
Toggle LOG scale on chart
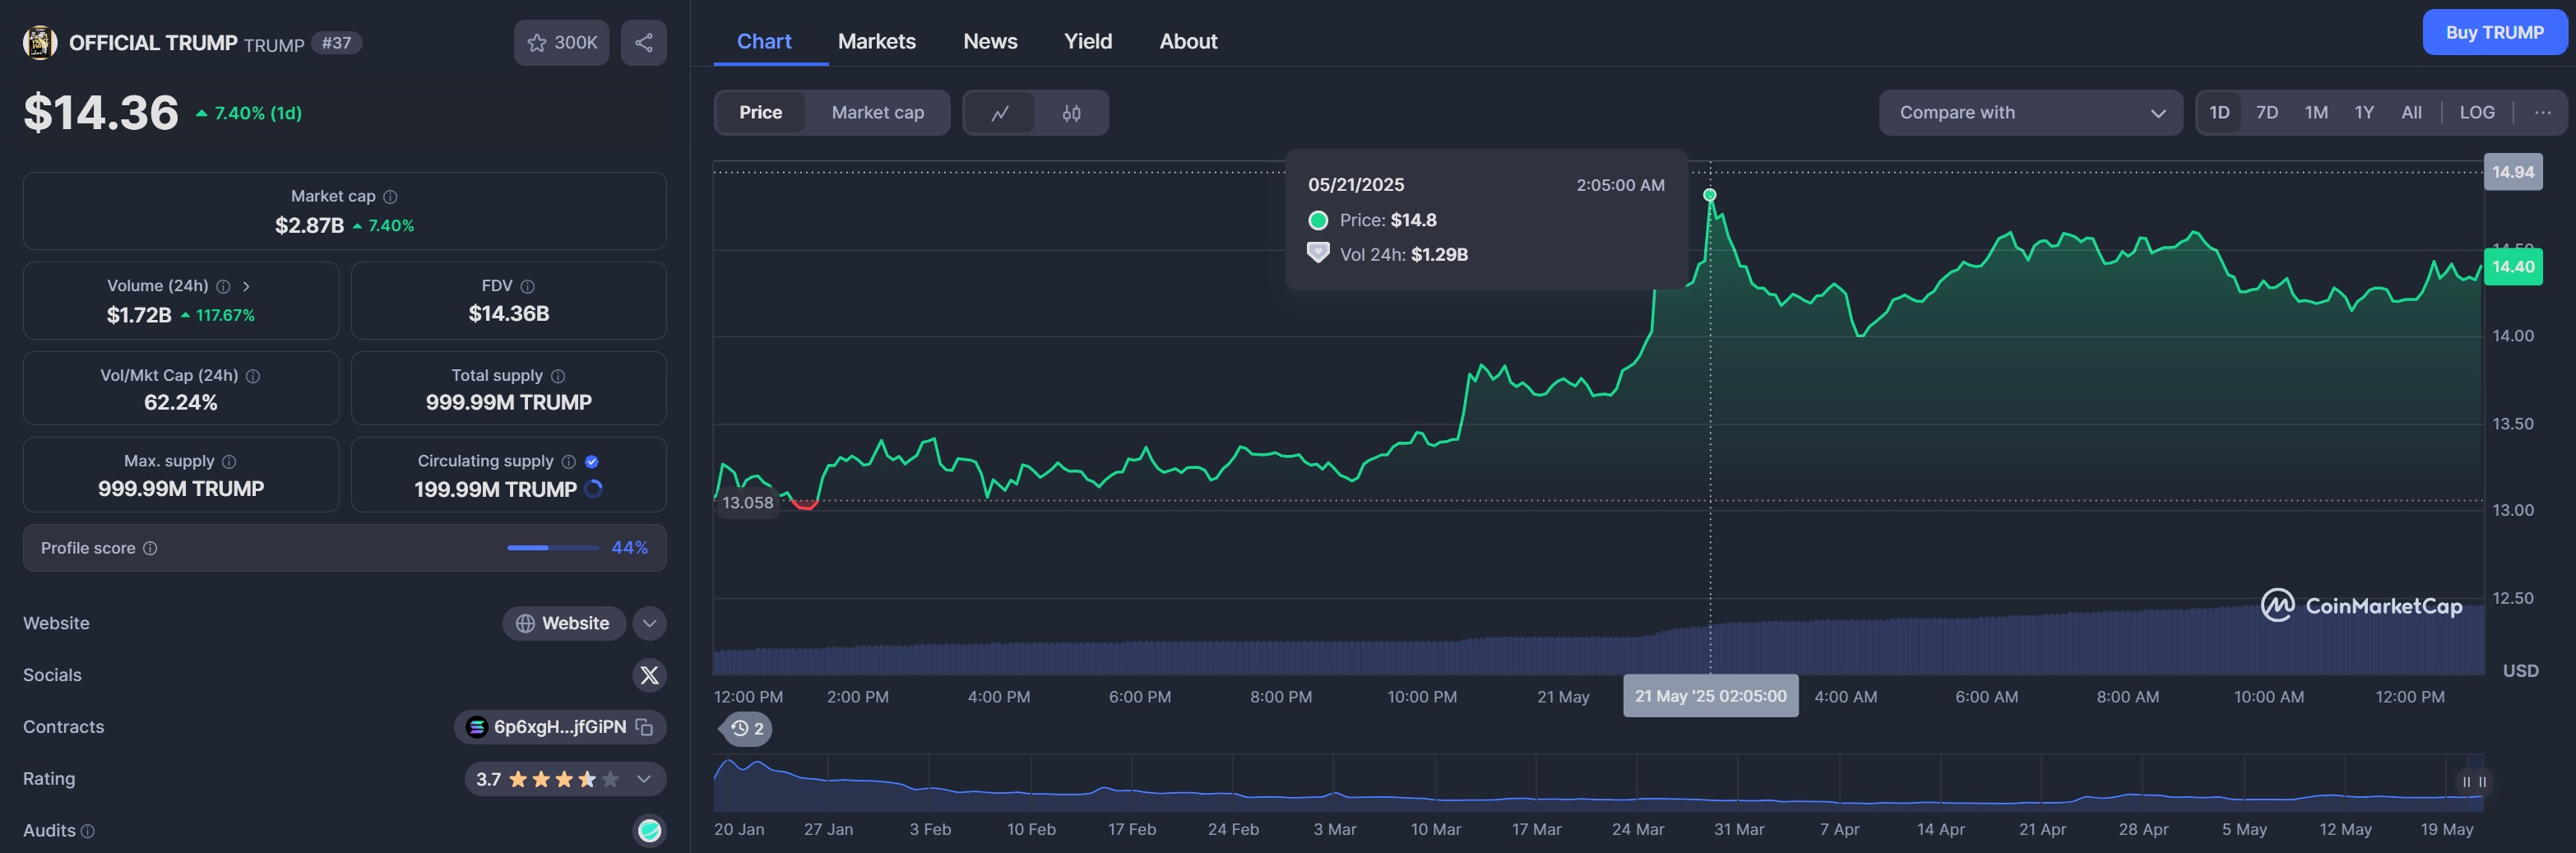pos(2477,112)
